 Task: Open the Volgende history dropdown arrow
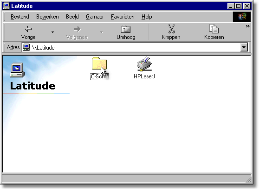click(x=102, y=32)
